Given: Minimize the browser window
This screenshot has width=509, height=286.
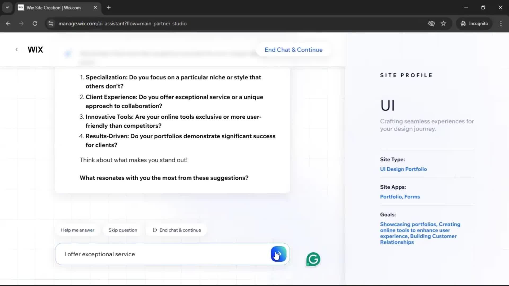Looking at the screenshot, I should pyautogui.click(x=466, y=7).
